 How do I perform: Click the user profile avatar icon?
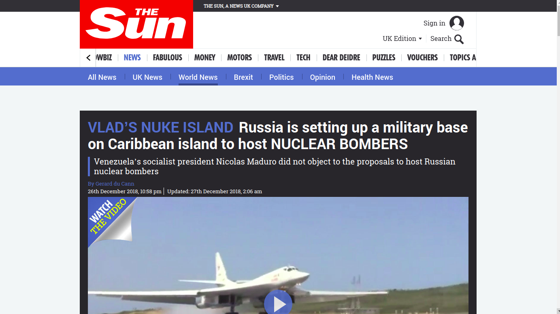[x=456, y=23]
